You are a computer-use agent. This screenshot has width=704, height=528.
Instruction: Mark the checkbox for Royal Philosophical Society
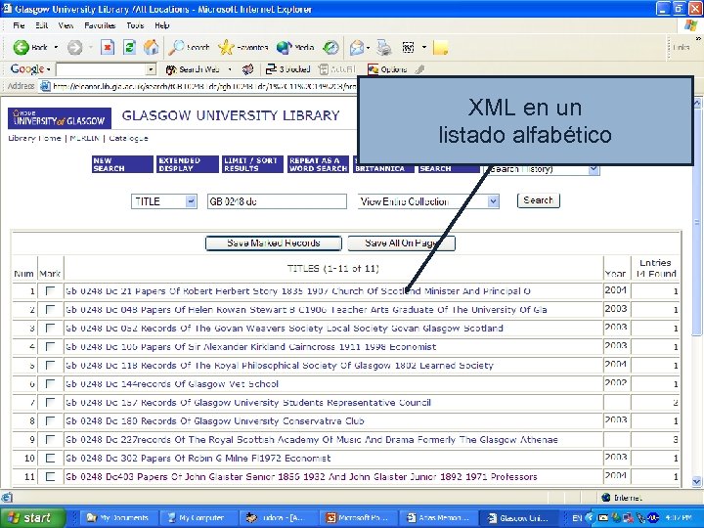tap(50, 365)
